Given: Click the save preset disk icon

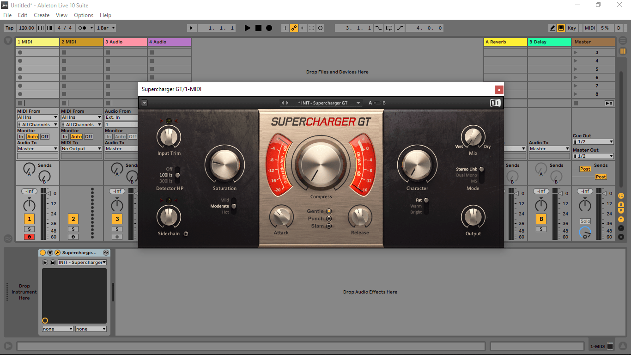Looking at the screenshot, I should (53, 263).
